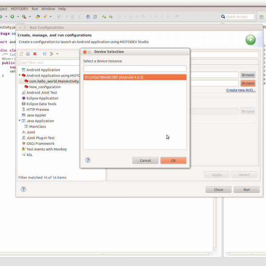Screen dimensions: 266x266
Task: Click Back navigation arrow in toolbar
Action: tap(150, 16)
